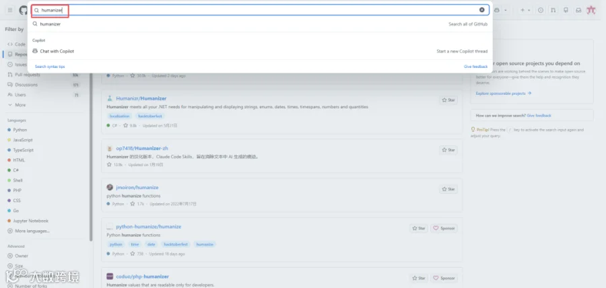
Task: View Pull requests from header icon
Action: pyautogui.click(x=553, y=10)
